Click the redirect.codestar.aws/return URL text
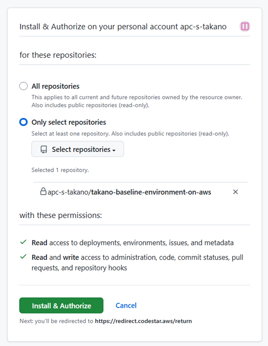The height and width of the screenshot is (346, 268). click(144, 321)
